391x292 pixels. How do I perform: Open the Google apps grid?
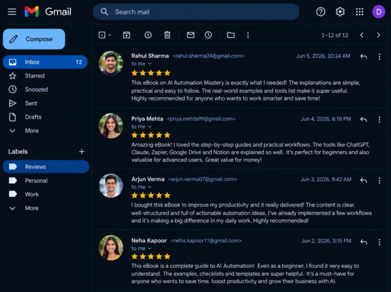tap(360, 12)
